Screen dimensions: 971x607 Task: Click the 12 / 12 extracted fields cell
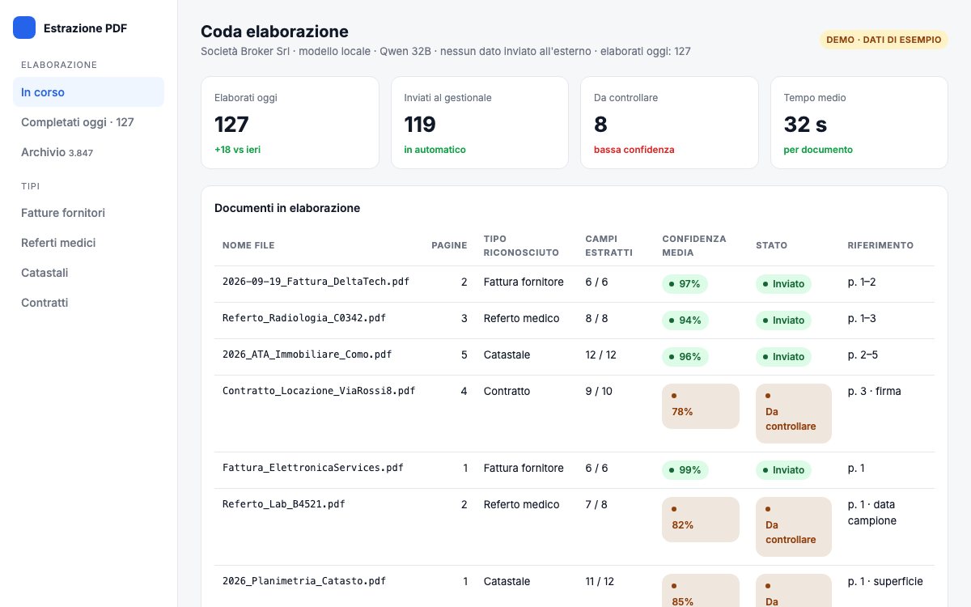click(601, 355)
